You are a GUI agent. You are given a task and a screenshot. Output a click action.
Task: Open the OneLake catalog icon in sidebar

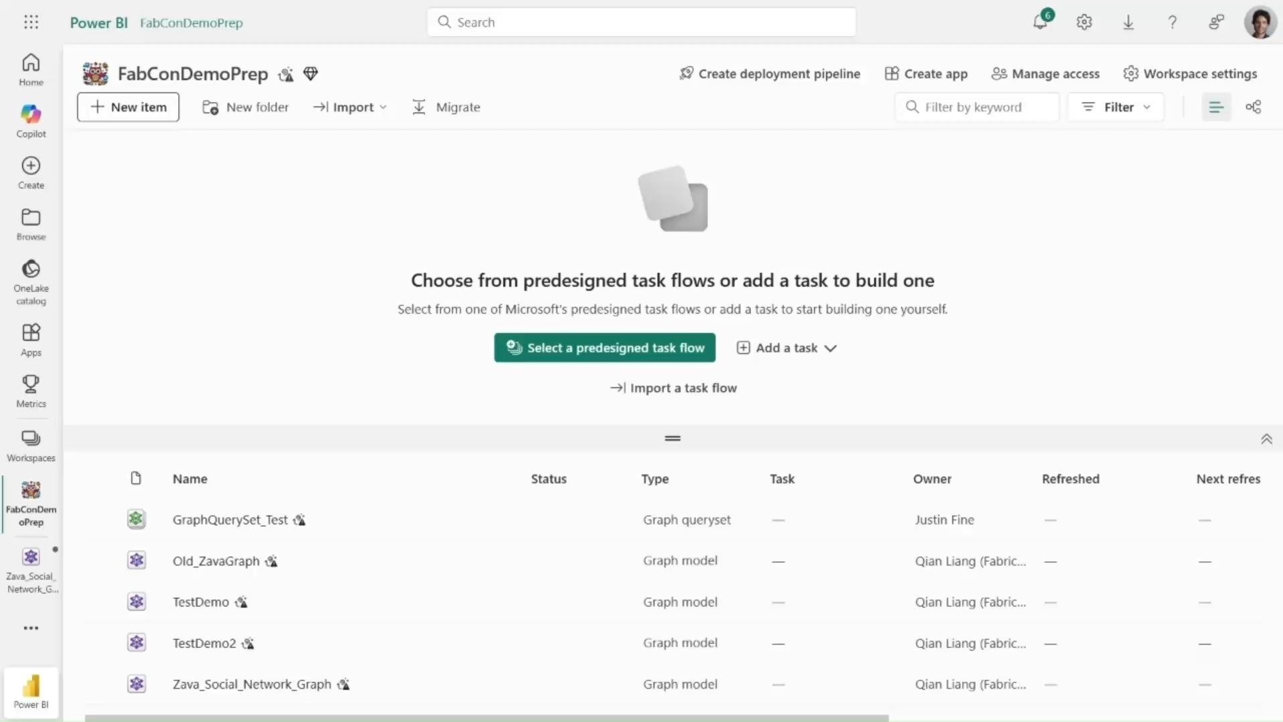31,269
